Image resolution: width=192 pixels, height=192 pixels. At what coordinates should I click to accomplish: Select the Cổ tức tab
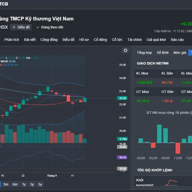click(117, 40)
